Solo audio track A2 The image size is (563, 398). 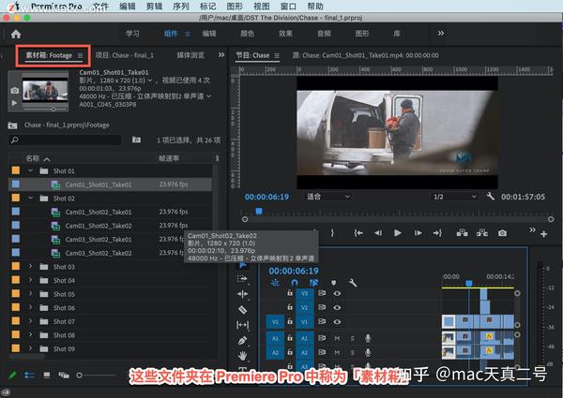pyautogui.click(x=352, y=352)
